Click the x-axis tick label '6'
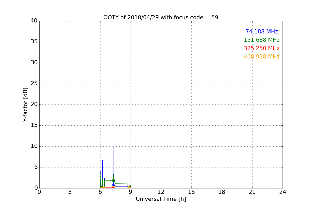The width and height of the screenshot is (314, 209). (100, 192)
